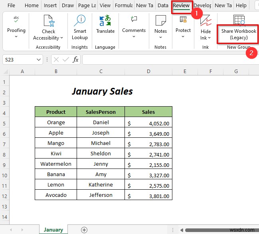Cancel formula entry with X icon
Image resolution: width=259 pixels, height=234 pixels.
coord(56,59)
